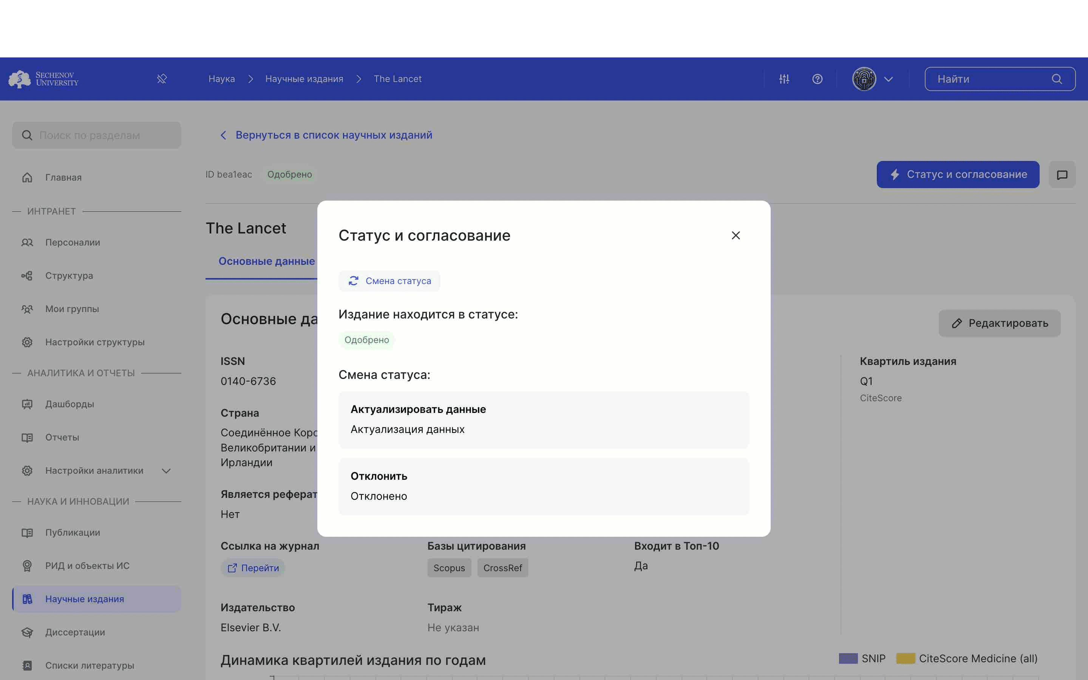Screen dimensions: 1088x680
Task: Click the Настройки аналитики gear icon
Action: point(27,471)
